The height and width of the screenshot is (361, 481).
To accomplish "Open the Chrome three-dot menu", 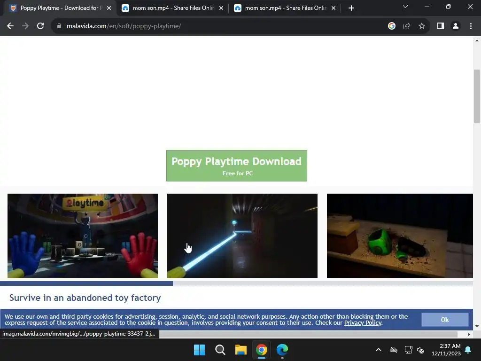I will 471,26.
